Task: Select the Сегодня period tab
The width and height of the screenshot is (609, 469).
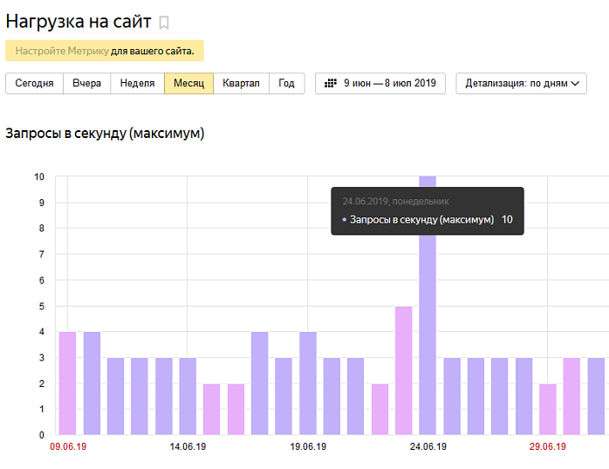Action: pos(34,83)
